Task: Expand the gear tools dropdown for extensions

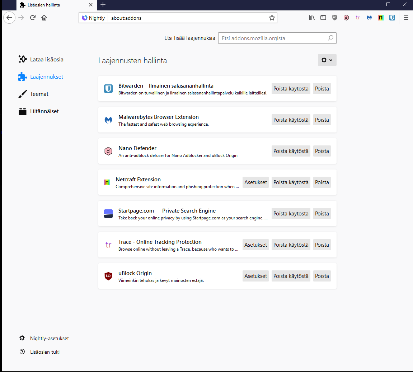Action: pos(327,60)
